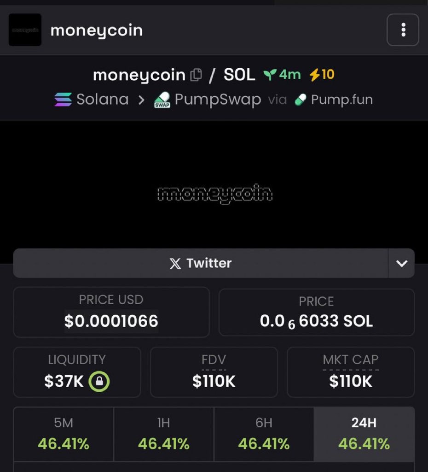Select the 1H timeframe tab
The image size is (428, 472).
(164, 434)
